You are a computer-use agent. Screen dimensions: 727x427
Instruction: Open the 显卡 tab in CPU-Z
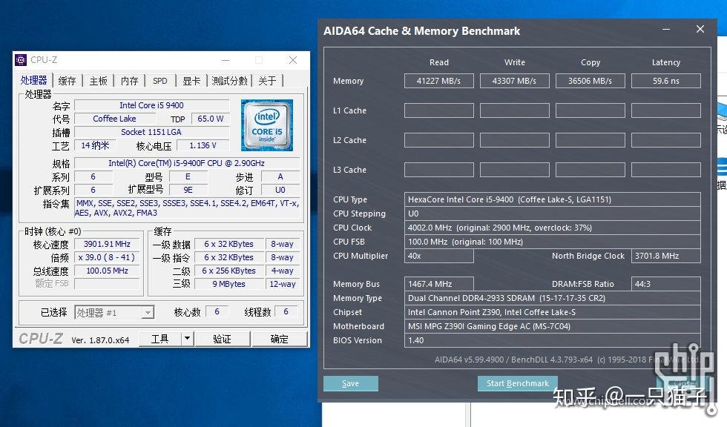coord(191,81)
